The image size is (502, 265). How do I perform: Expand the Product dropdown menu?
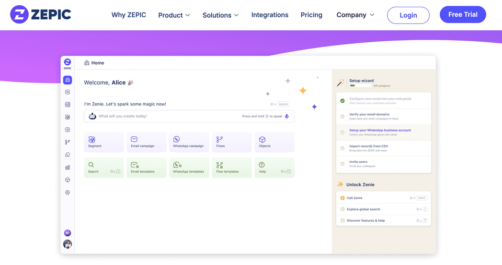(174, 15)
